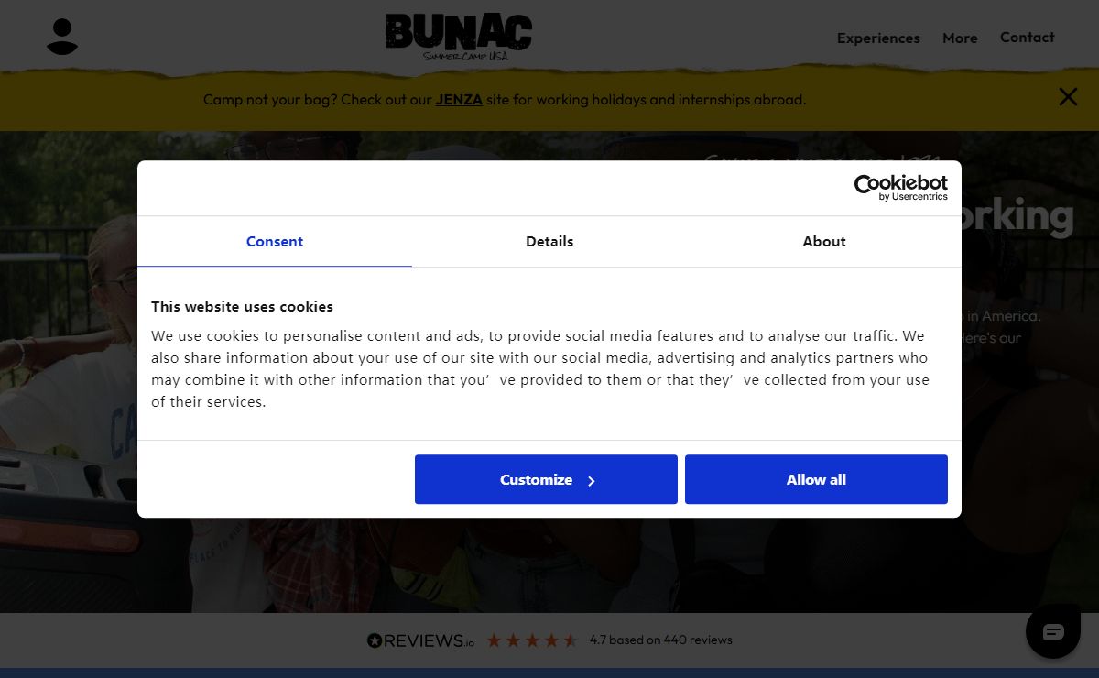
Task: Click the BUNAC Summer Camp USA logo
Action: pos(458,37)
